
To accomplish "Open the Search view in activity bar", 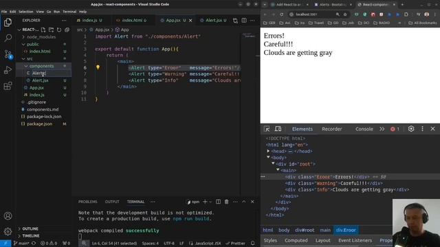I will click(x=8, y=38).
